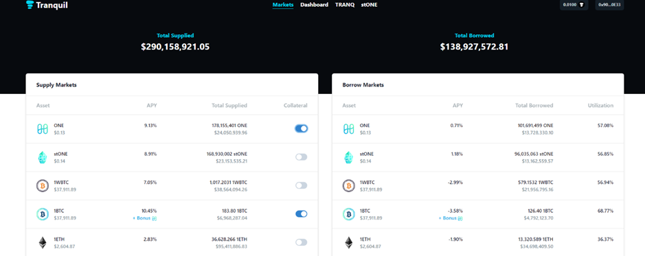Go to the stONE navigation tab
The image size is (645, 256).
click(x=369, y=5)
